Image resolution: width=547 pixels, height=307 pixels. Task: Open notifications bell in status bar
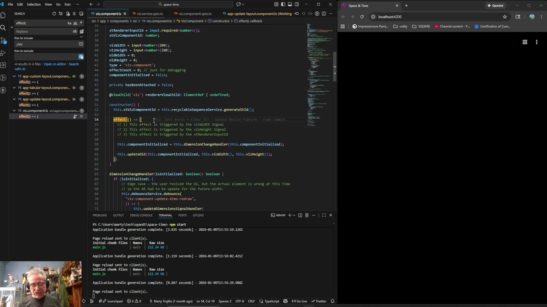coord(332,301)
